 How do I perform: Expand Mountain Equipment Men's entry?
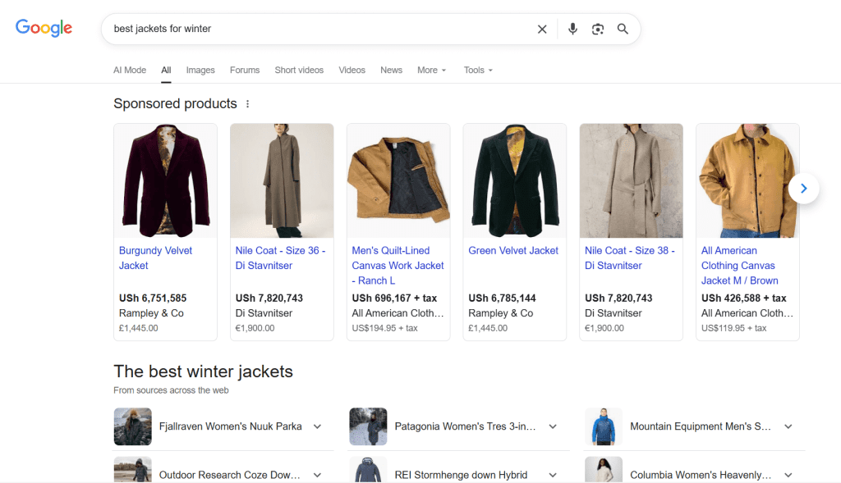[x=788, y=426]
